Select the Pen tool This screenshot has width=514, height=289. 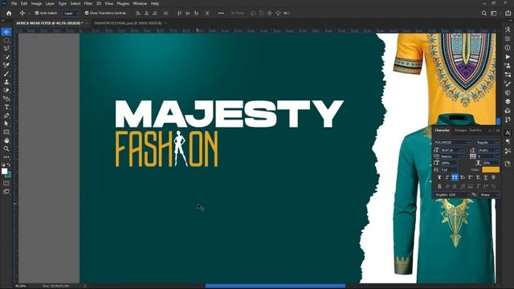pos(6,116)
